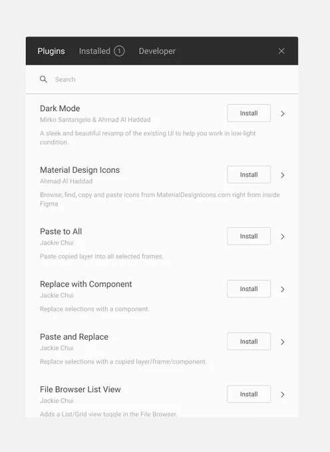Expand File Browser List View chevron
This screenshot has width=330, height=452.
(x=283, y=395)
